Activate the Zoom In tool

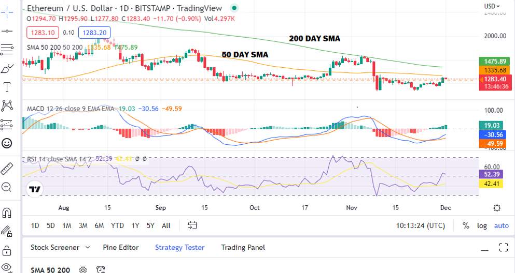(x=7, y=187)
